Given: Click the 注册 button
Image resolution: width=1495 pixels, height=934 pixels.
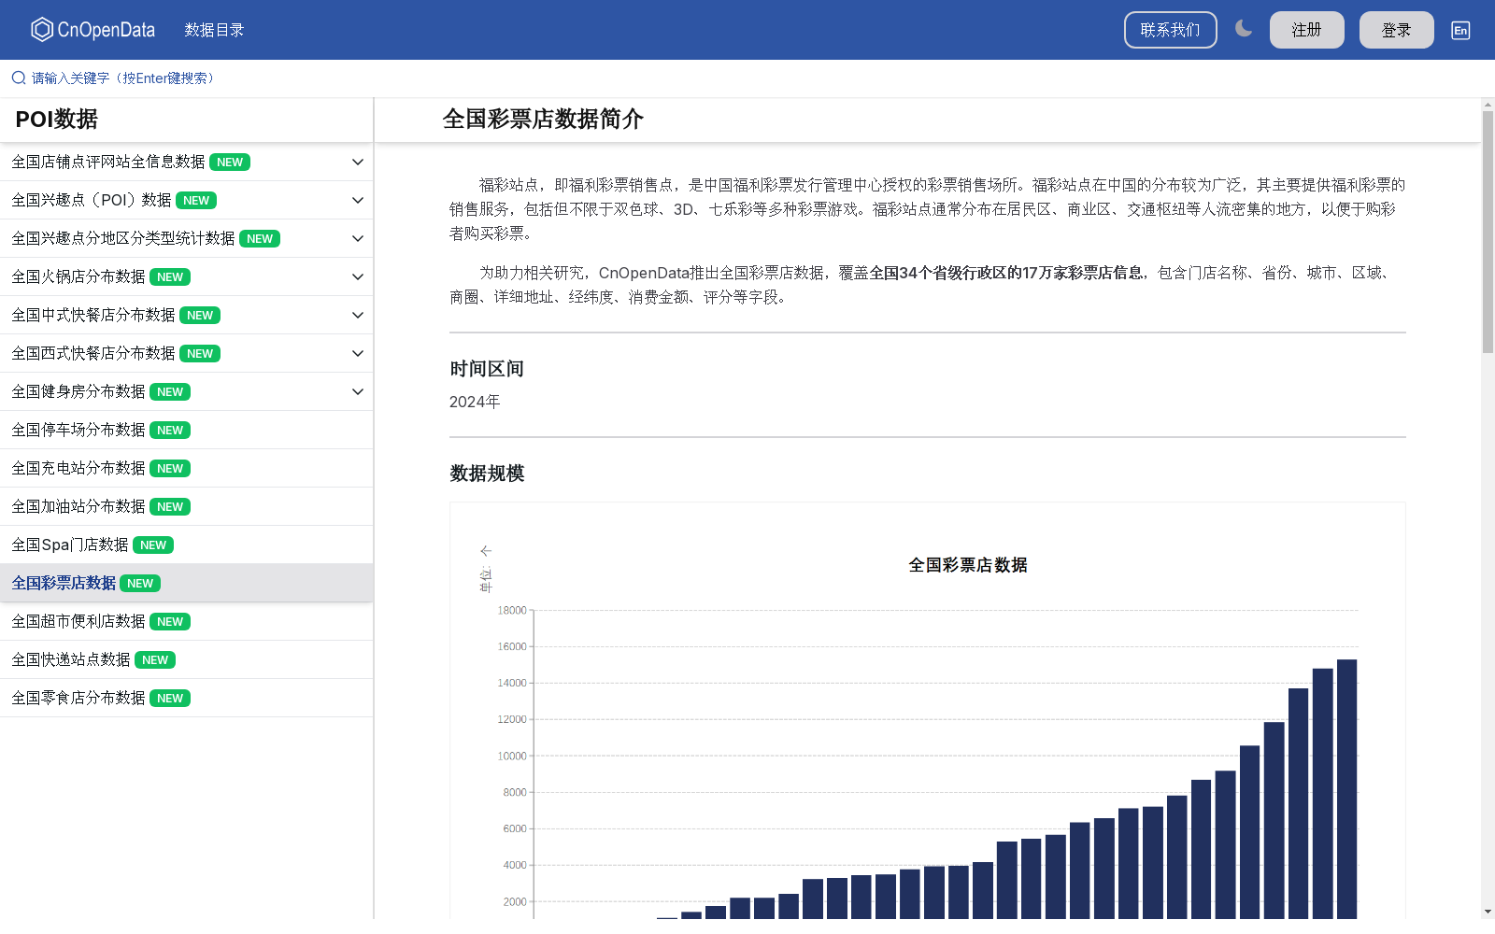Looking at the screenshot, I should tap(1306, 30).
